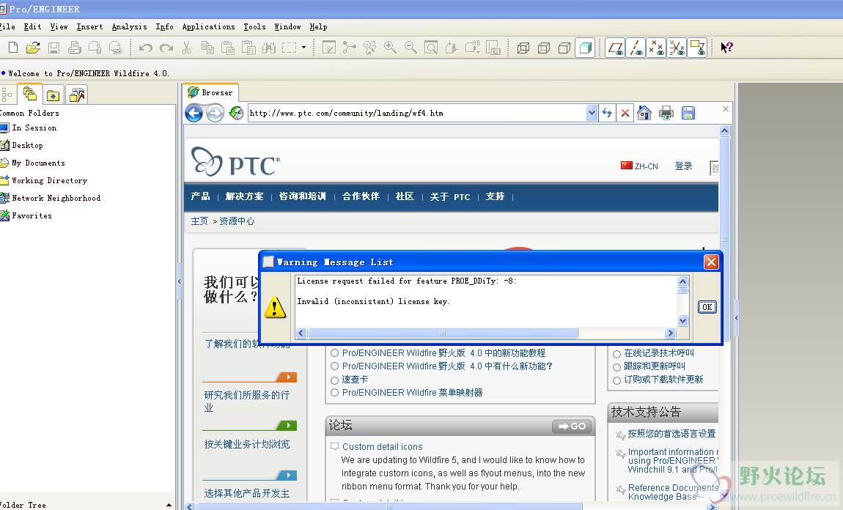Open the Edit menu
The image size is (843, 510).
(32, 27)
